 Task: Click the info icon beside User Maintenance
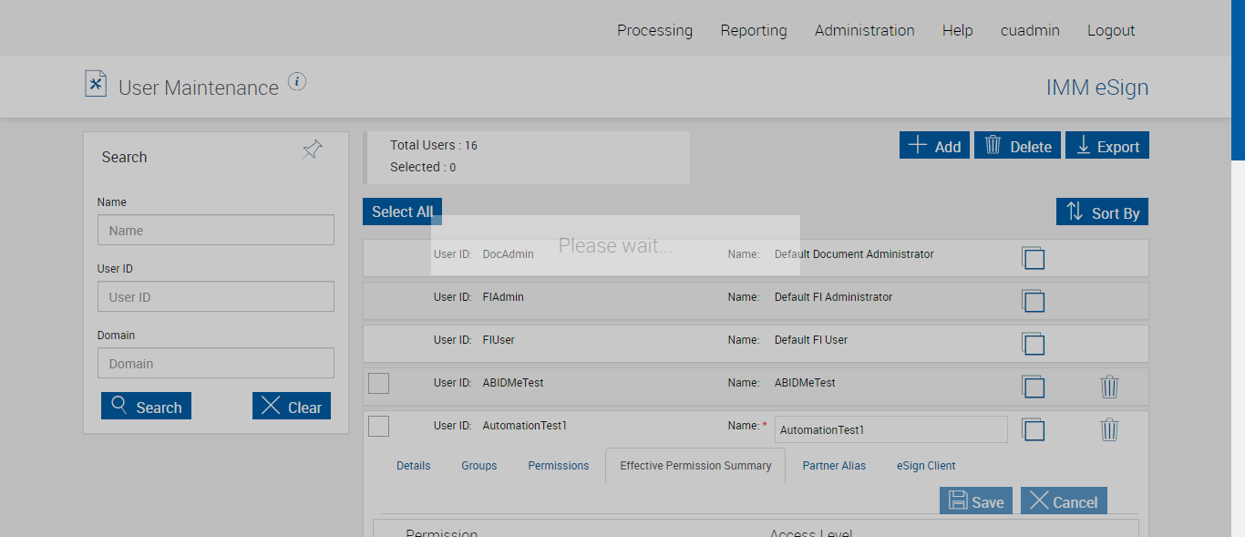tap(297, 82)
